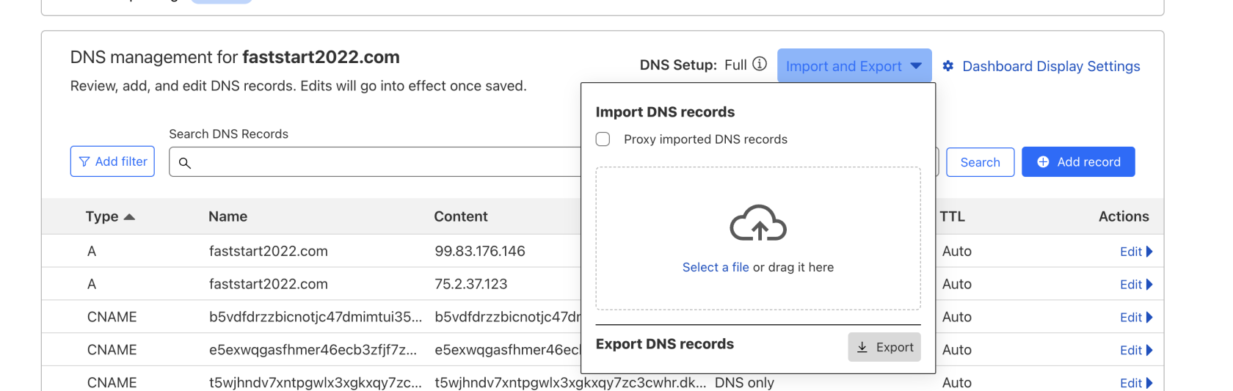This screenshot has width=1233, height=391.
Task: Expand Edit for b5vdfdrzzbicnotjc CNAME record
Action: tap(1135, 318)
